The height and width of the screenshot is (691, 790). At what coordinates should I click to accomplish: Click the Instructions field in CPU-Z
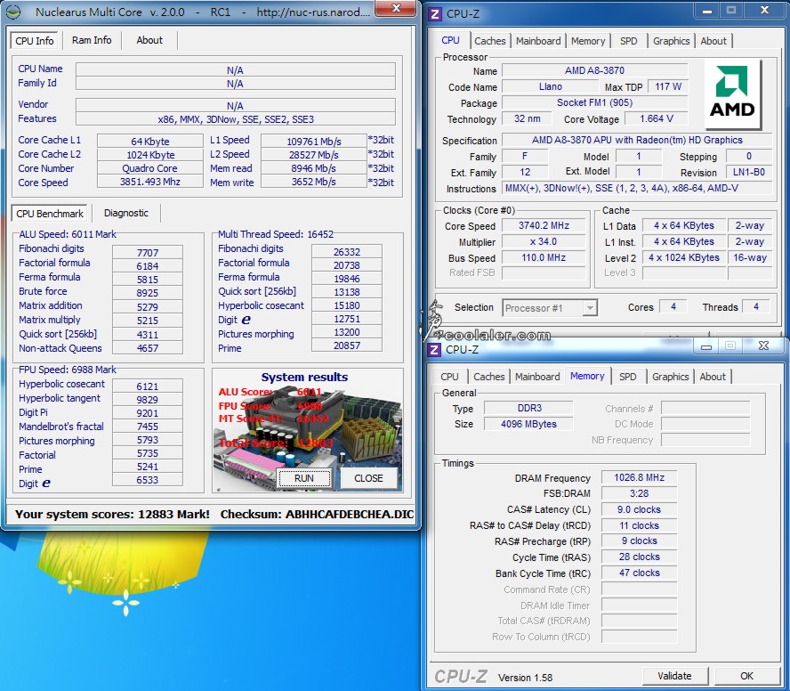[x=637, y=189]
